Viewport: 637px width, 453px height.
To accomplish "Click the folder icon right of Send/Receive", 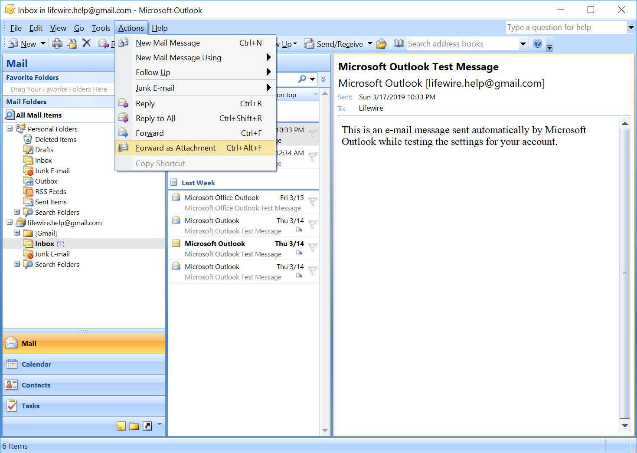I will pyautogui.click(x=381, y=43).
